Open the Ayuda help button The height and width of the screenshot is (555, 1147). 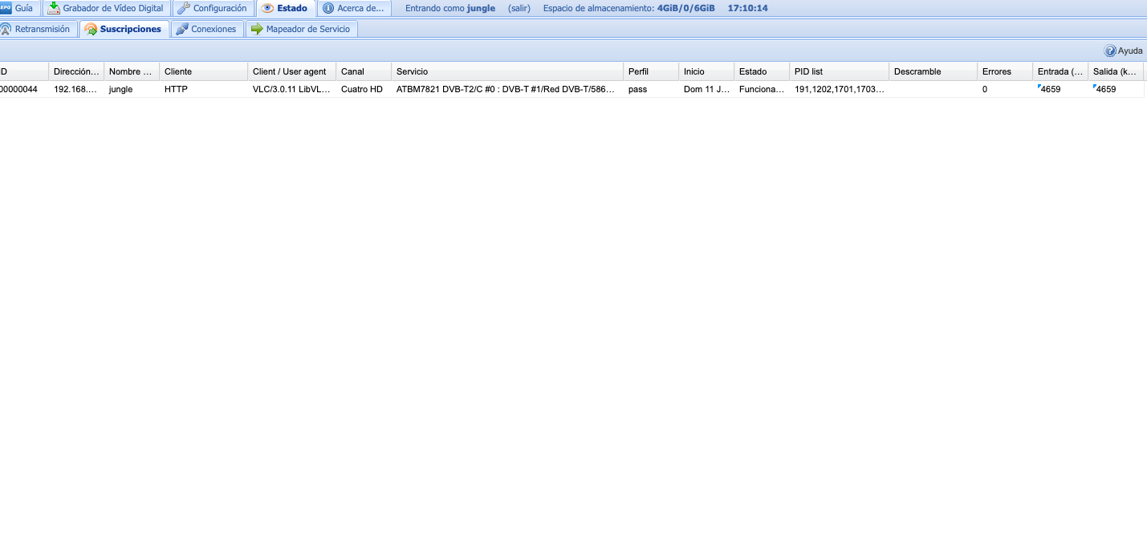coord(1123,51)
